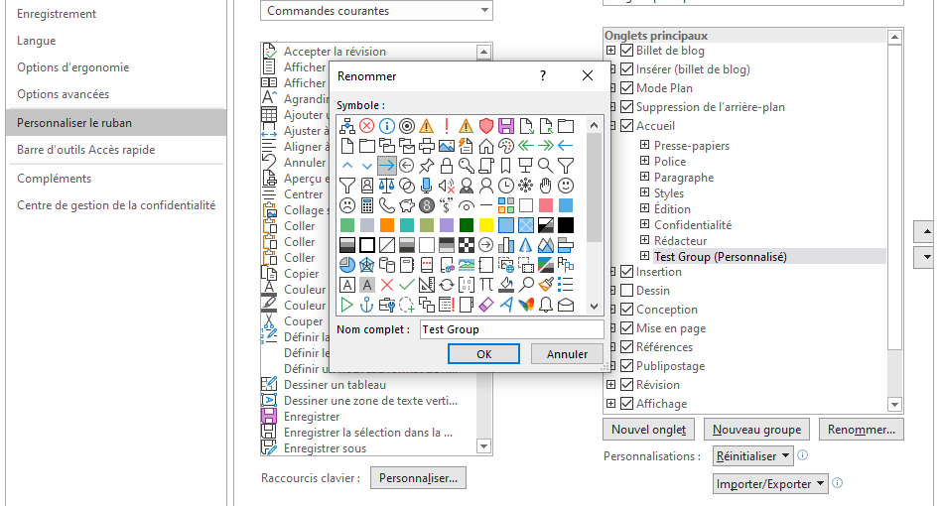Pick the house home symbol
The height and width of the screenshot is (506, 940).
click(x=486, y=146)
